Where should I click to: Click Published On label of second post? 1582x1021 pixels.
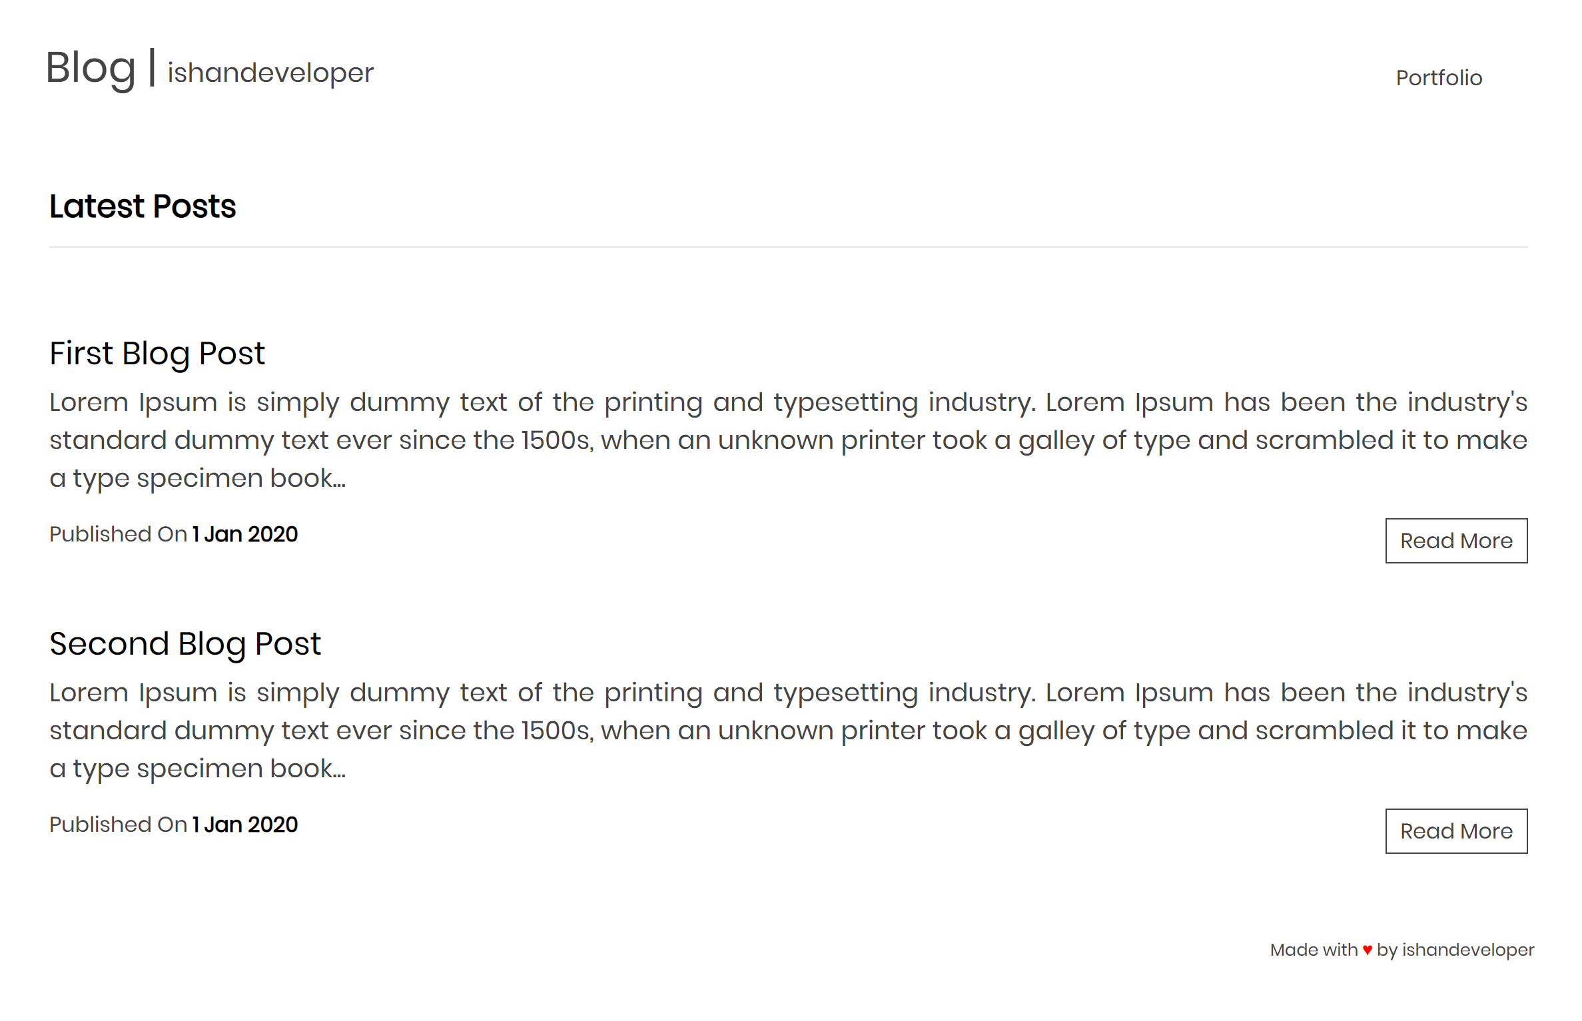point(118,825)
